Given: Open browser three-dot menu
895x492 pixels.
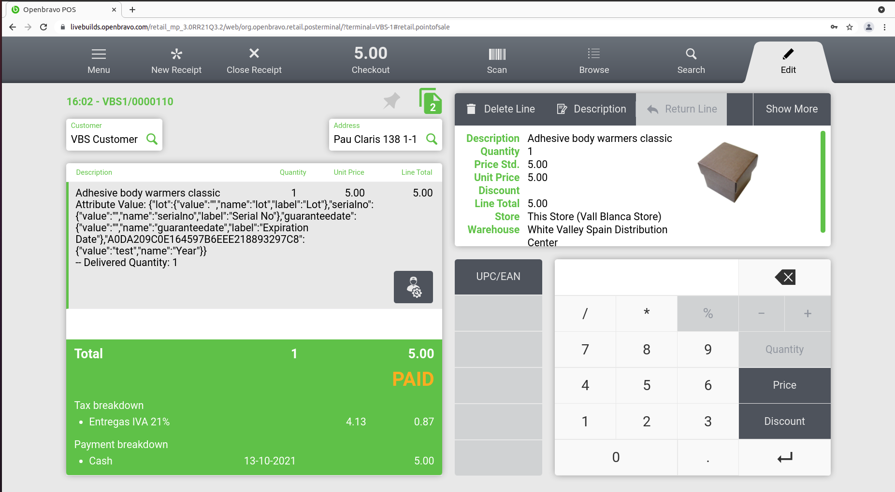Looking at the screenshot, I should 884,27.
